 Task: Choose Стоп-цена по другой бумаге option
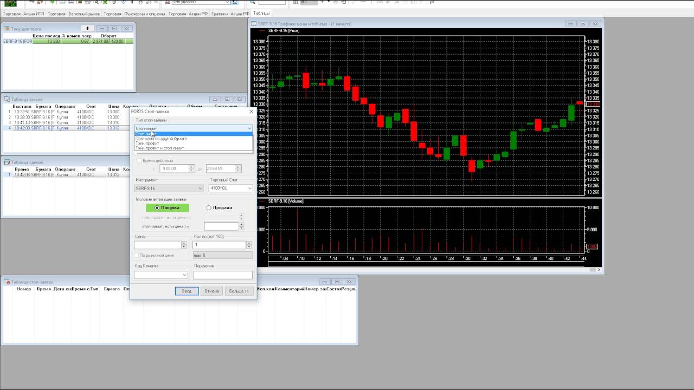click(194, 139)
